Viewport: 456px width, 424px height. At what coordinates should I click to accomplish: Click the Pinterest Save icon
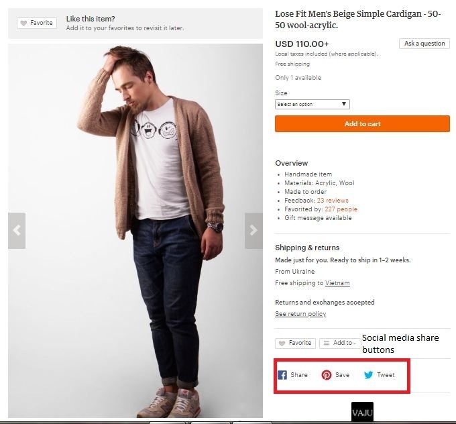[327, 375]
